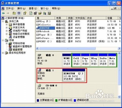Click the 设备管理器 icon

10,37
